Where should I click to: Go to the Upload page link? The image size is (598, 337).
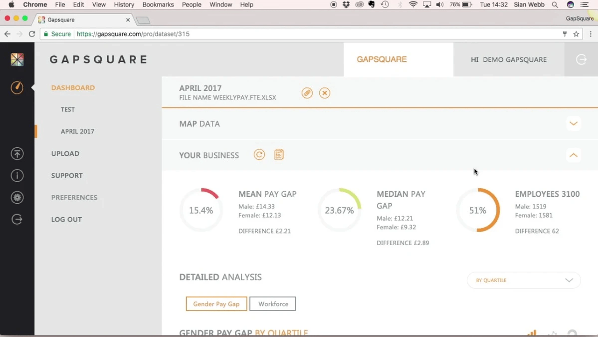click(65, 154)
